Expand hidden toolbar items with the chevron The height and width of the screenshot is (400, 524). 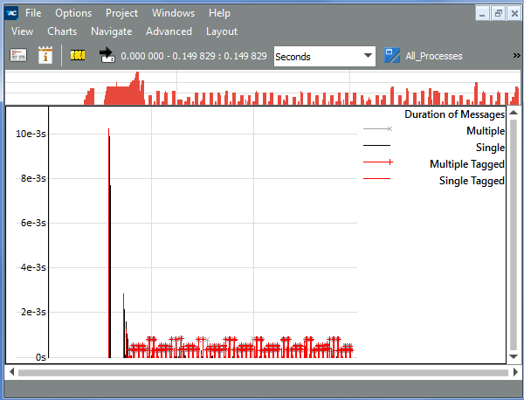click(516, 55)
